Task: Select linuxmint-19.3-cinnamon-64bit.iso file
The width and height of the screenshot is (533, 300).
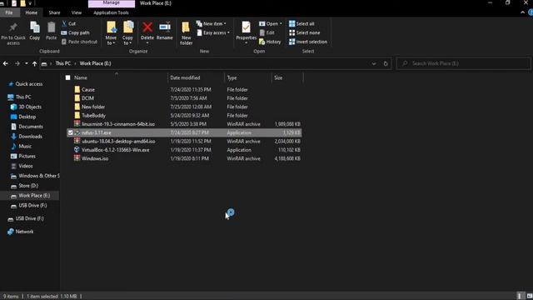Action: (118, 124)
